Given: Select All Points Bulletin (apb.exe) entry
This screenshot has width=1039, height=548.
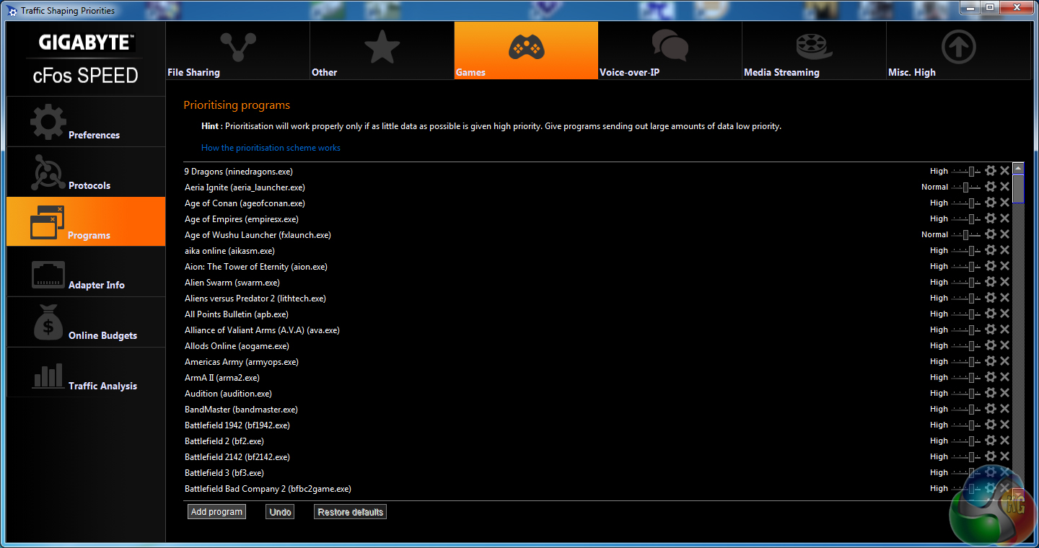Looking at the screenshot, I should pos(597,314).
